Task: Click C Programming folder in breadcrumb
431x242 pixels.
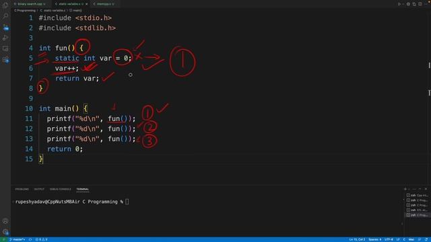Action: (25, 11)
